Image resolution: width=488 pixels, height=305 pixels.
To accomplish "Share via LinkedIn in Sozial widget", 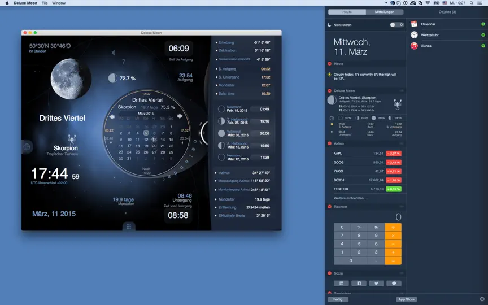I will (x=341, y=283).
